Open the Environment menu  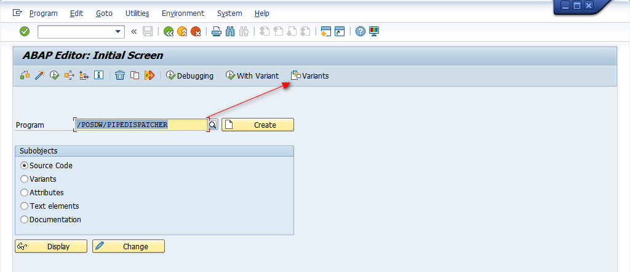(183, 13)
